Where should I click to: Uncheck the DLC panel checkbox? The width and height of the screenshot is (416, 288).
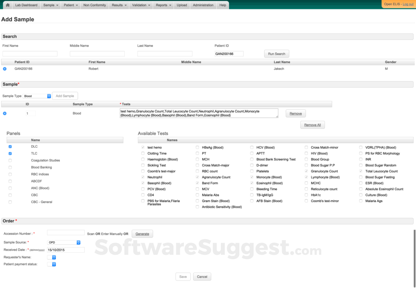click(x=10, y=146)
